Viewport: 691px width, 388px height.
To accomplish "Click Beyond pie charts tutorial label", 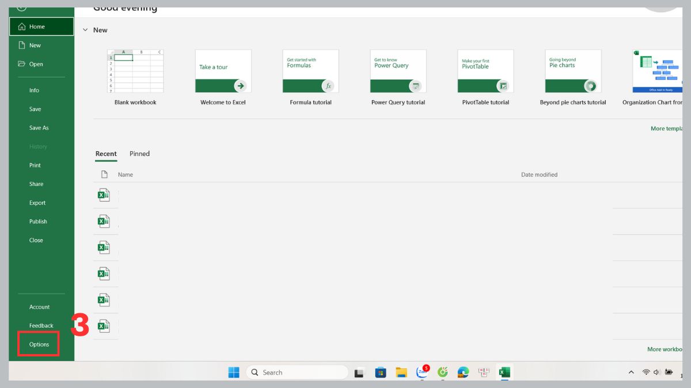I will point(573,102).
